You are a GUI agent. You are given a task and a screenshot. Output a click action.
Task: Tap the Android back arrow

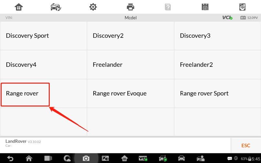coord(10,158)
